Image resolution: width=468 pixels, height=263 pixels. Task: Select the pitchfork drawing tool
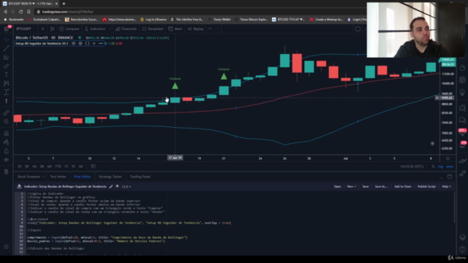(x=7, y=57)
